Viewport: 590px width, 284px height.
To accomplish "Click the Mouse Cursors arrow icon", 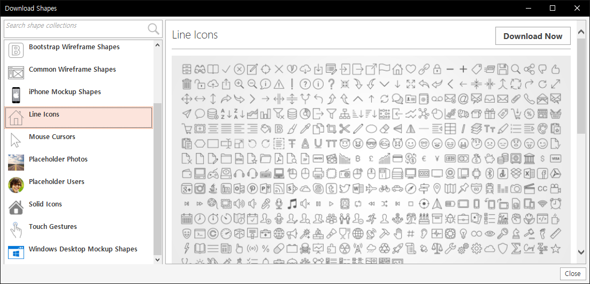I will pos(16,140).
